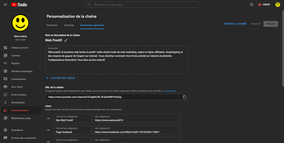Click AFFICHER LA CHAÎNE link

click(235, 24)
